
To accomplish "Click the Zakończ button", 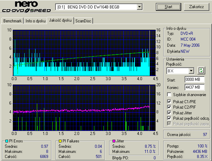I will (x=196, y=7).
